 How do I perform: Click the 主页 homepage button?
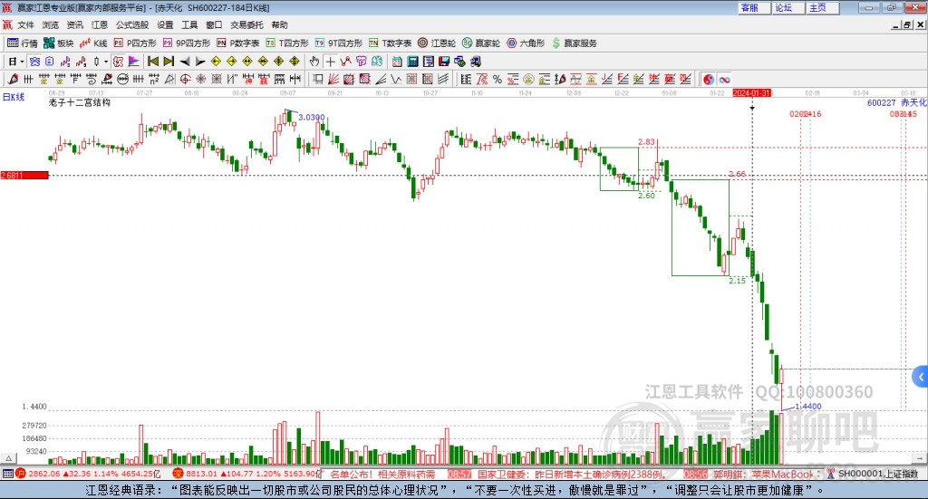click(822, 7)
